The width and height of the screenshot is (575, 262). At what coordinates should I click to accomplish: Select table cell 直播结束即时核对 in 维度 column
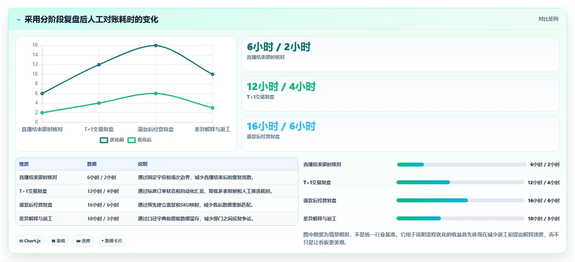pos(38,178)
